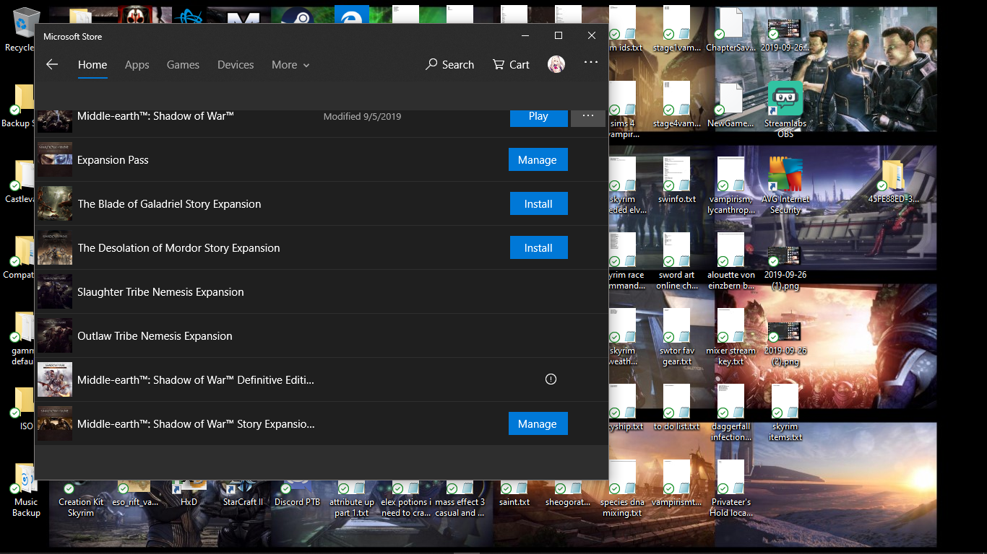Open Music Backup desktop icon
987x554 pixels.
click(x=25, y=490)
